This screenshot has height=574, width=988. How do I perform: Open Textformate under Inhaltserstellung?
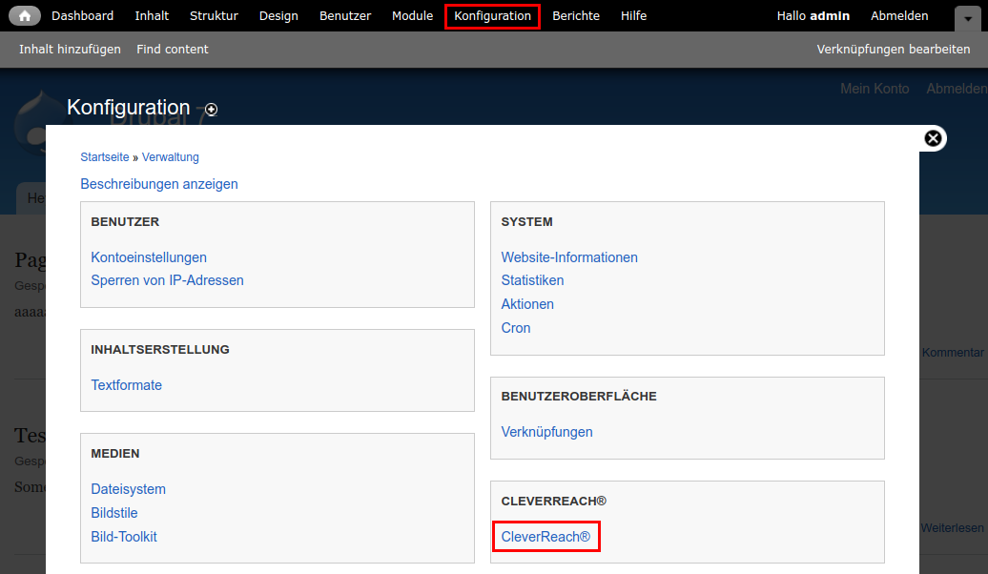pos(127,385)
